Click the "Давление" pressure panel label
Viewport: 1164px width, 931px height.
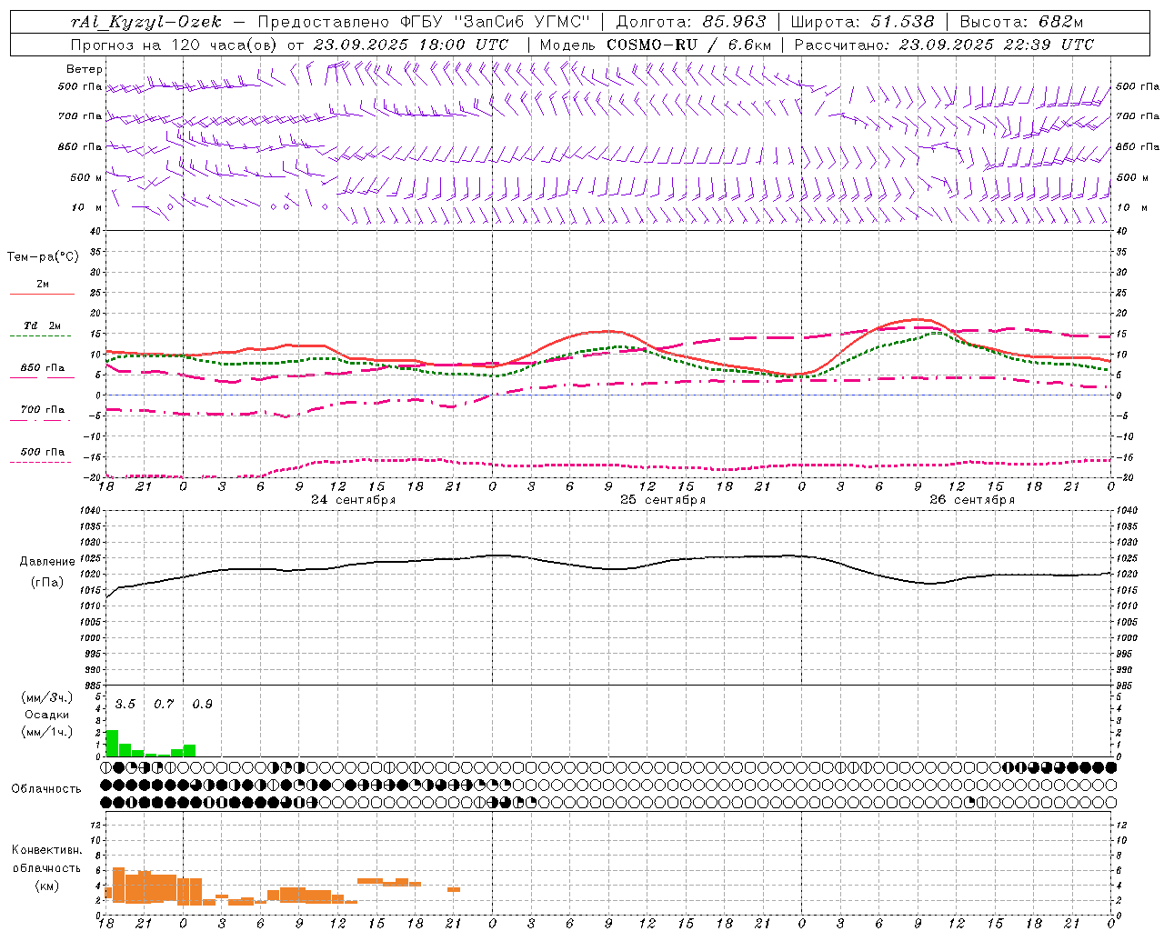pos(47,562)
